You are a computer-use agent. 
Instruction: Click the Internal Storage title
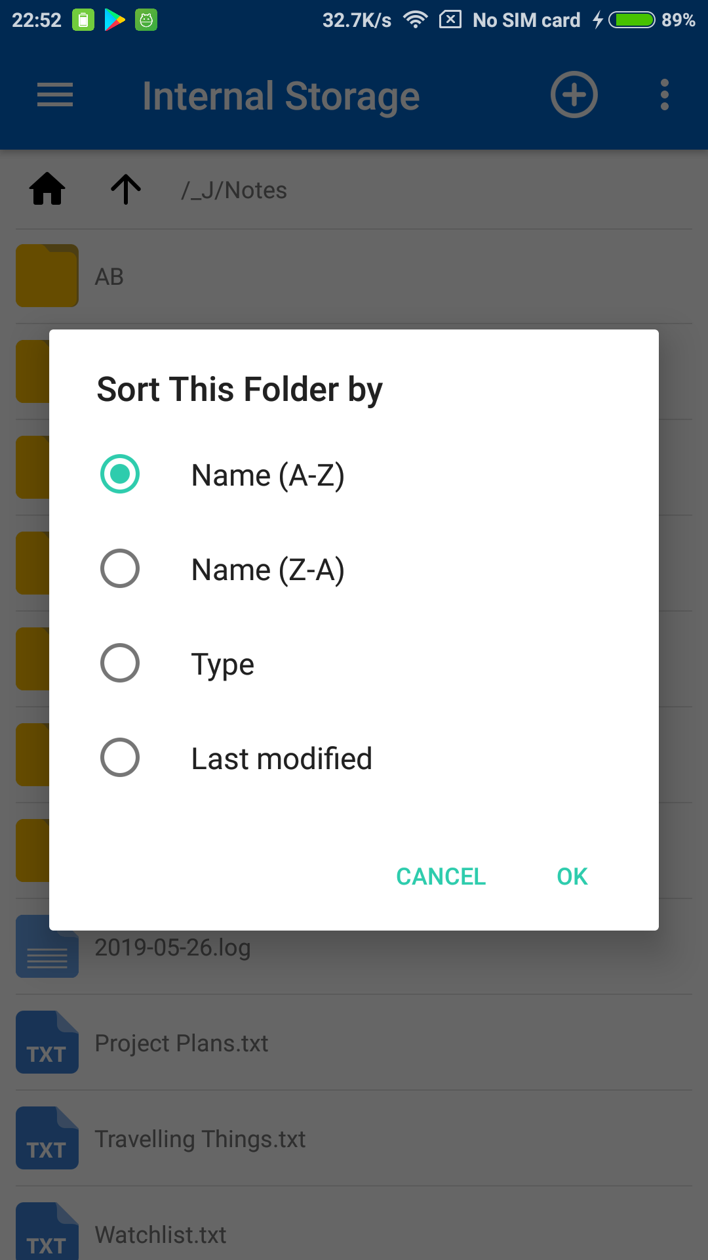[x=281, y=95]
